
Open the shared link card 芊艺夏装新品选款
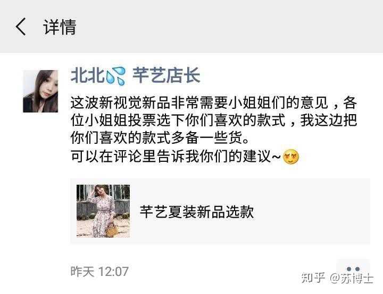pyautogui.click(x=220, y=211)
